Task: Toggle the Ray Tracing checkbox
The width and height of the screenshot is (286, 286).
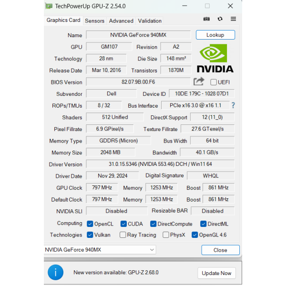Action: pyautogui.click(x=123, y=235)
